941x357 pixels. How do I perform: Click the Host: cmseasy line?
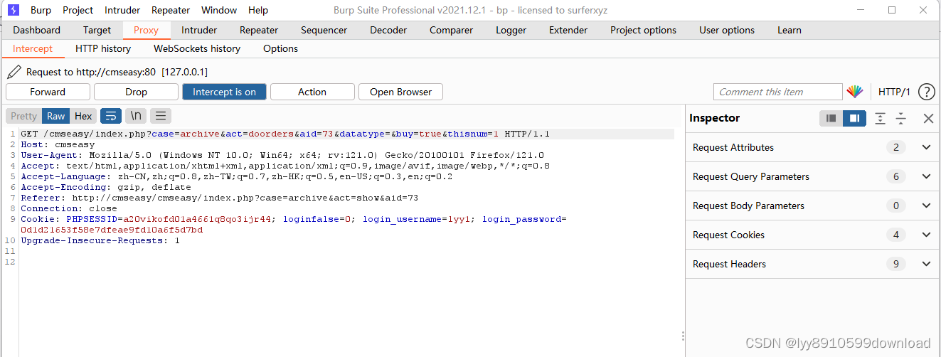(58, 144)
